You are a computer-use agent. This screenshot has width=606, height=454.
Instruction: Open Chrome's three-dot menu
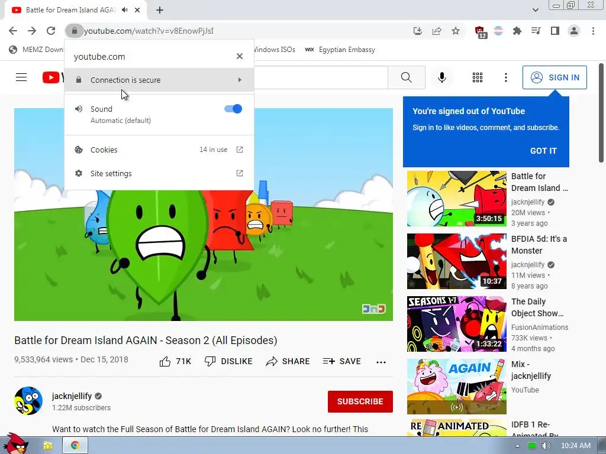point(593,31)
